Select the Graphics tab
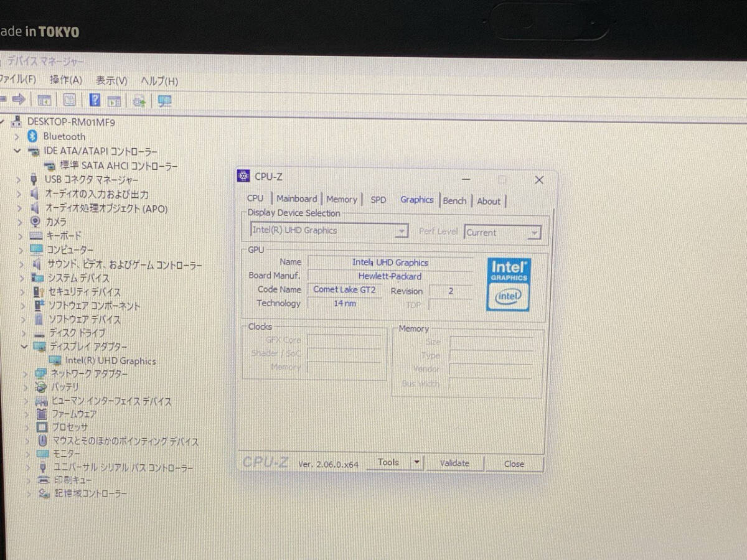 (x=417, y=199)
